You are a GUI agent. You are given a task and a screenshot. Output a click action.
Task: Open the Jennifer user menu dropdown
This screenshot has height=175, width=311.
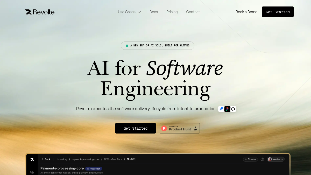276,159
